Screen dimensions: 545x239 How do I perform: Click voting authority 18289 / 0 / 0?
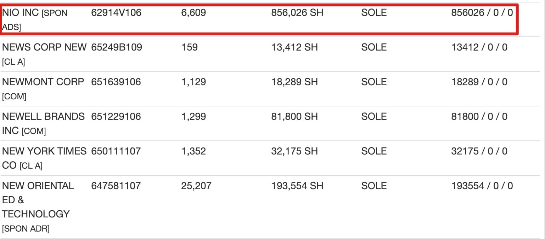tap(479, 82)
